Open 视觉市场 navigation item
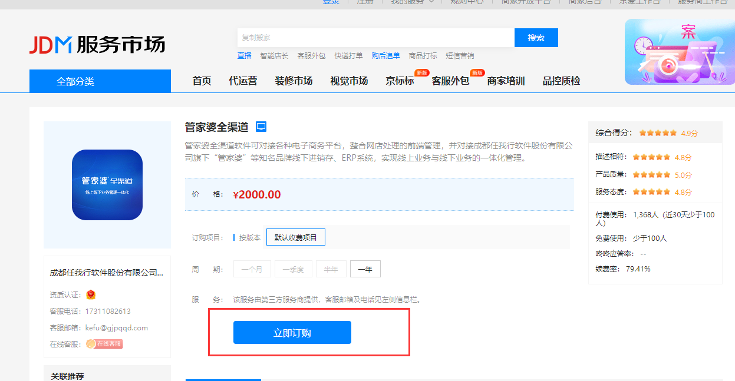This screenshot has width=735, height=381. click(x=349, y=81)
